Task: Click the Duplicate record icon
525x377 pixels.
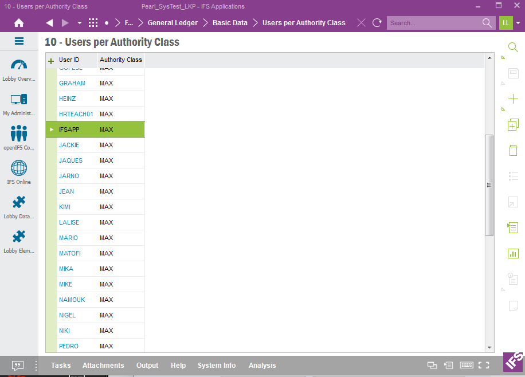Action: (x=513, y=124)
